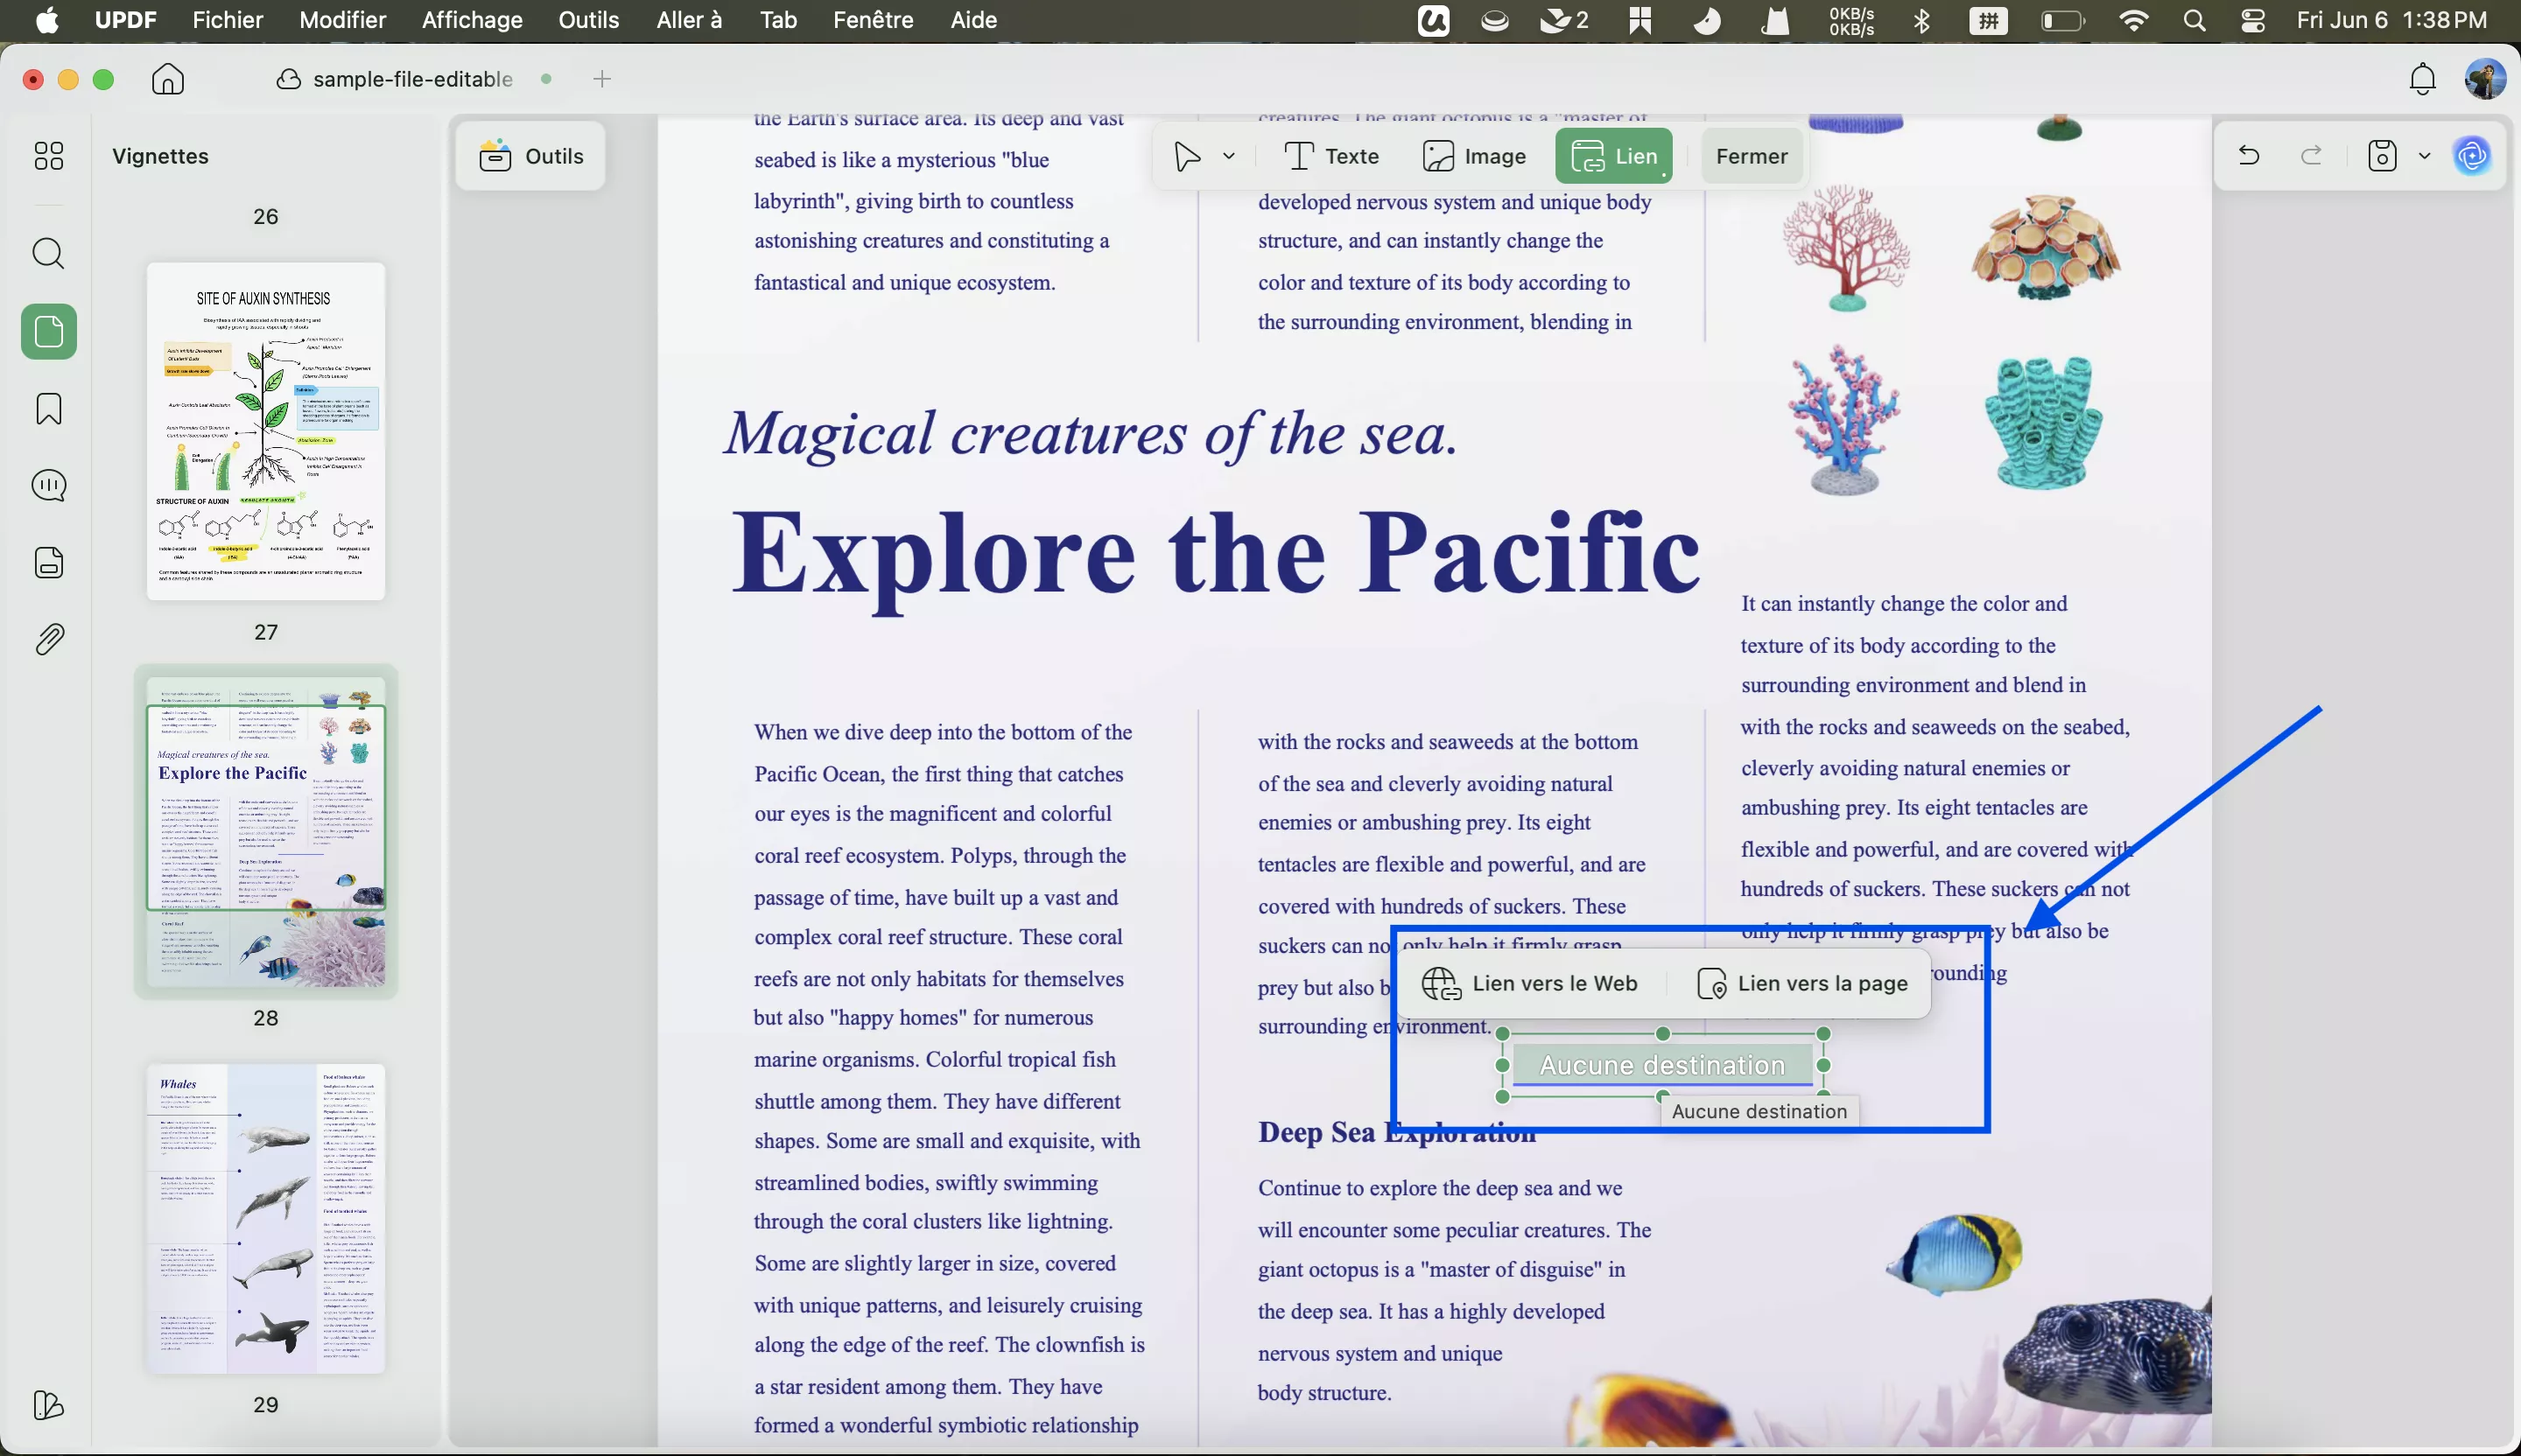Image resolution: width=2521 pixels, height=1456 pixels.
Task: Select the cursor selection tool
Action: click(x=1188, y=157)
